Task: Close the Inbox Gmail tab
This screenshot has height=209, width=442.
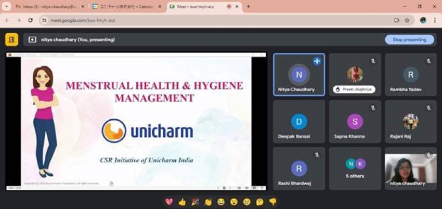Action: pos(83,6)
